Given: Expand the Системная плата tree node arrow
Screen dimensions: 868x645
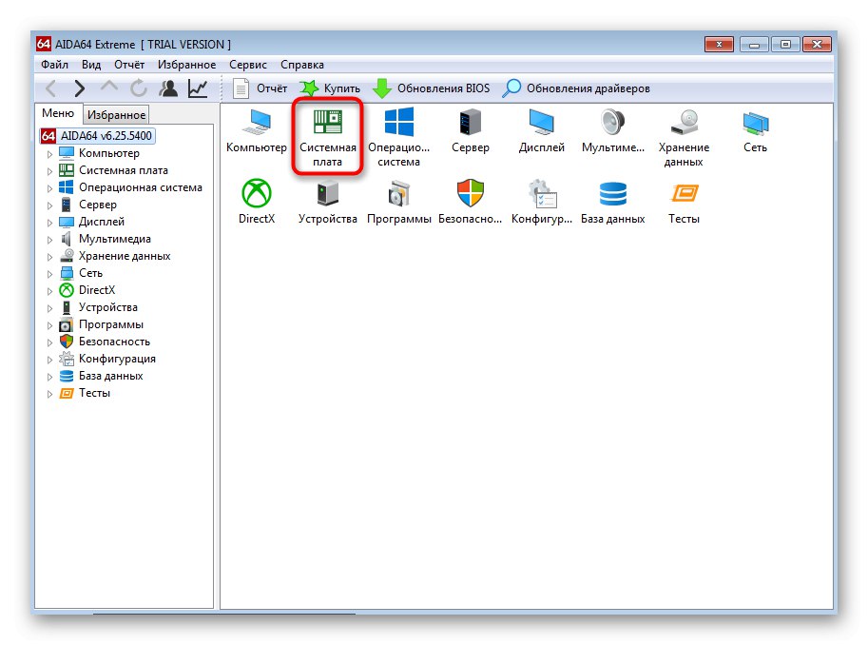Looking at the screenshot, I should point(49,170).
